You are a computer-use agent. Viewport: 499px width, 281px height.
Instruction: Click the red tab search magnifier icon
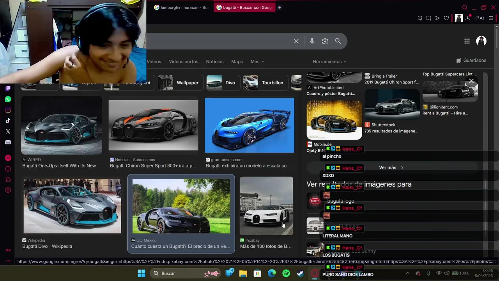pos(465,7)
